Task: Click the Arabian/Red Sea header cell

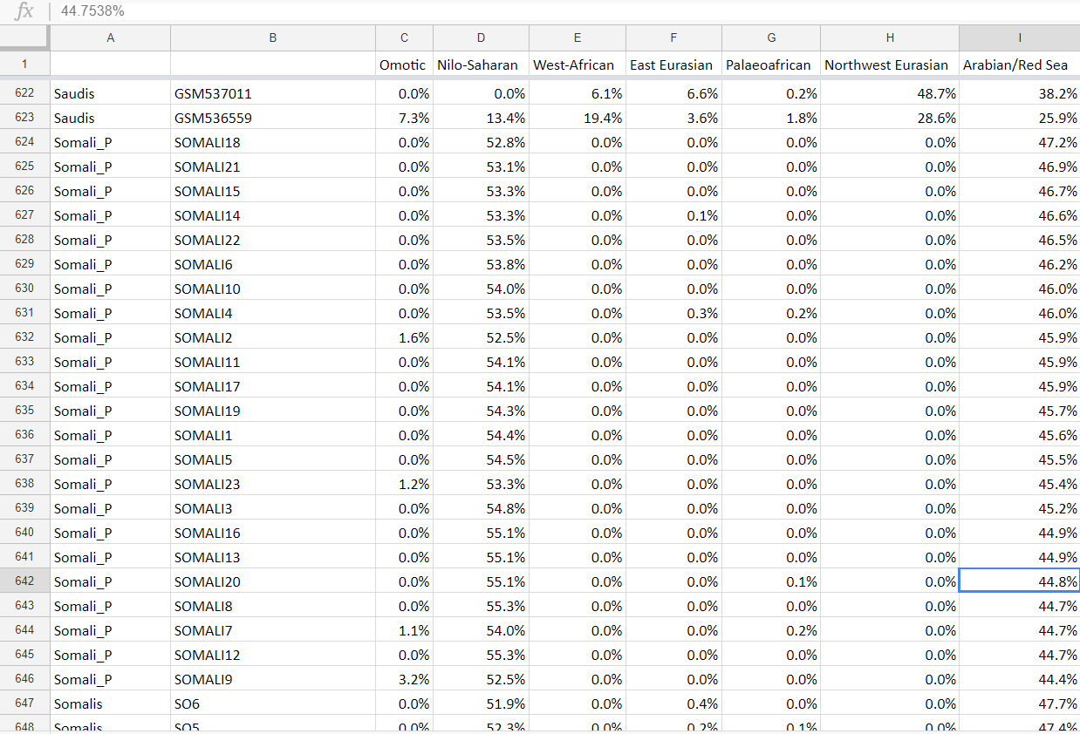Action: click(x=1019, y=65)
